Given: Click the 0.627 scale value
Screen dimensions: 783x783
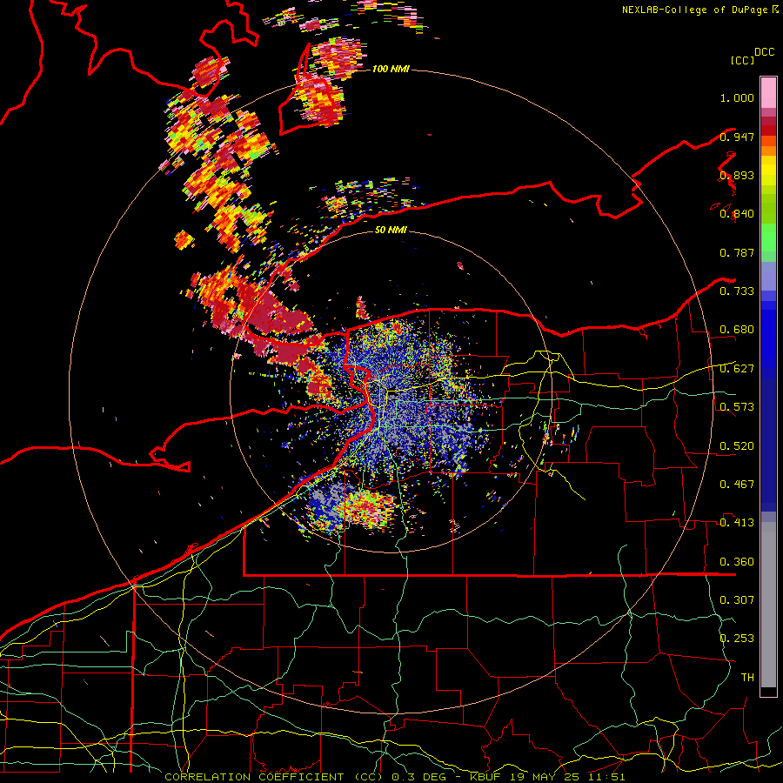Looking at the screenshot, I should click(x=737, y=369).
